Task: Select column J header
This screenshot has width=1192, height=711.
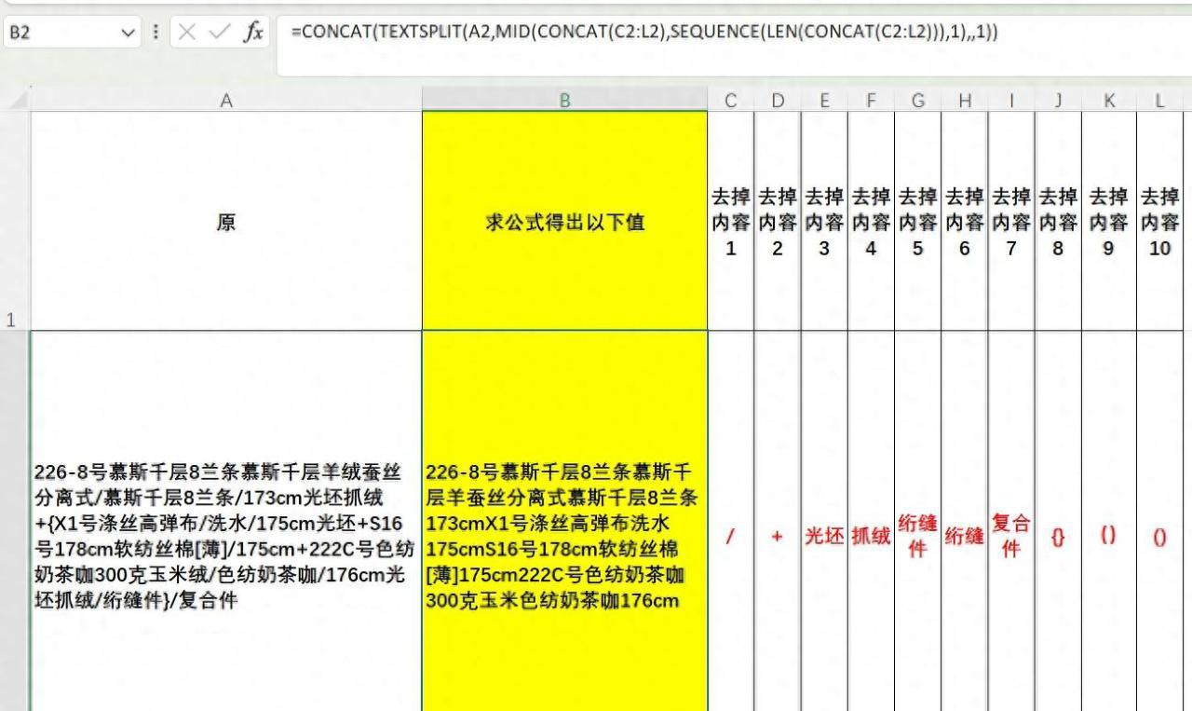Action: point(1058,100)
